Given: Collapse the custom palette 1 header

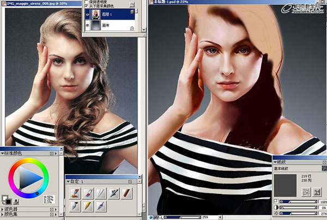Looking at the screenshot, I should point(68,182).
